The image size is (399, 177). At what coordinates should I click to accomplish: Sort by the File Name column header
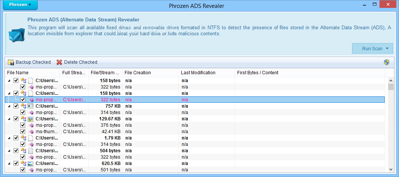pos(32,73)
